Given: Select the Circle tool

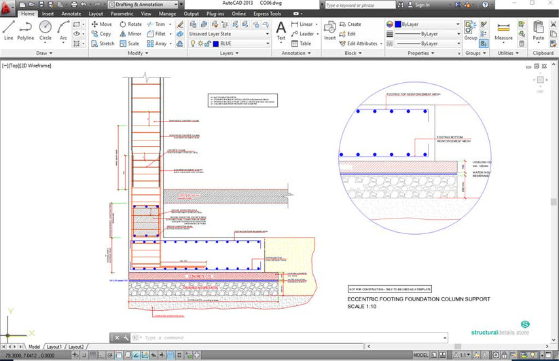Looking at the screenshot, I should [46, 31].
